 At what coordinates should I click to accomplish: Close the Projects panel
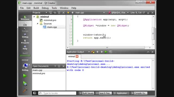(63, 13)
